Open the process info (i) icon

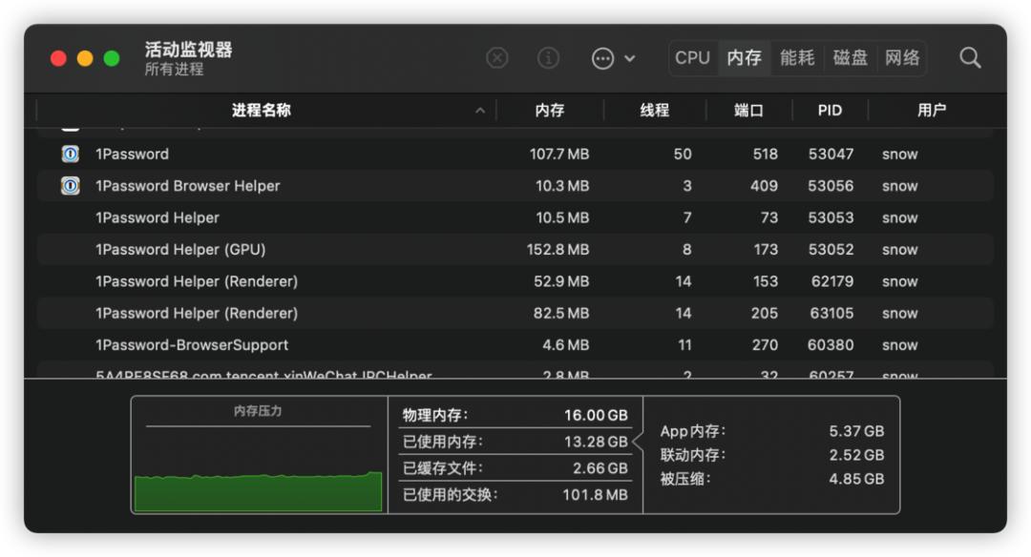[548, 58]
